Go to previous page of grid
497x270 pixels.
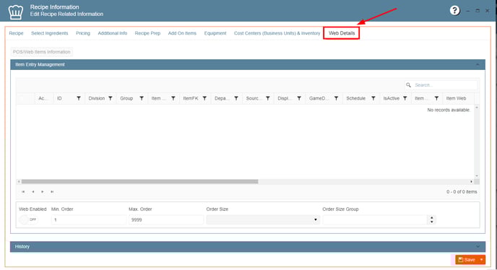[x=33, y=192]
